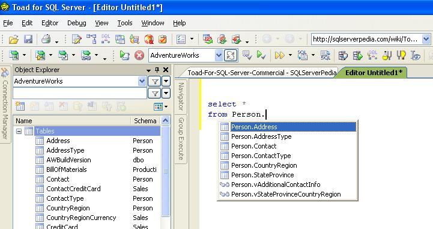
Task: Execute the statement with green play-check icon
Action: [x=261, y=55]
